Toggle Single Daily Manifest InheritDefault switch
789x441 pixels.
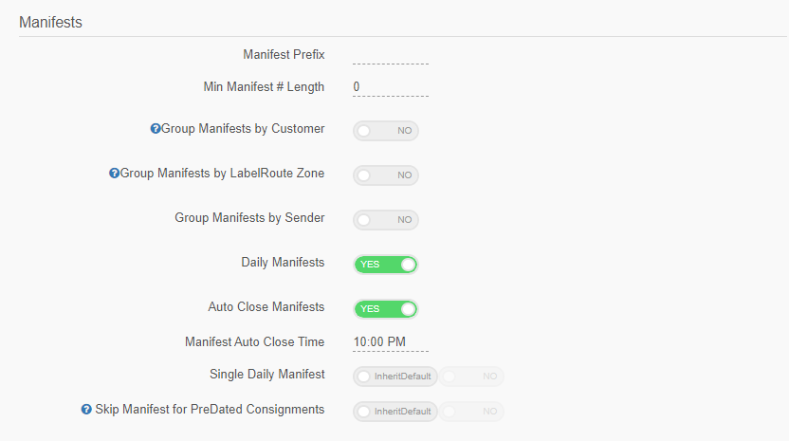pyautogui.click(x=395, y=377)
